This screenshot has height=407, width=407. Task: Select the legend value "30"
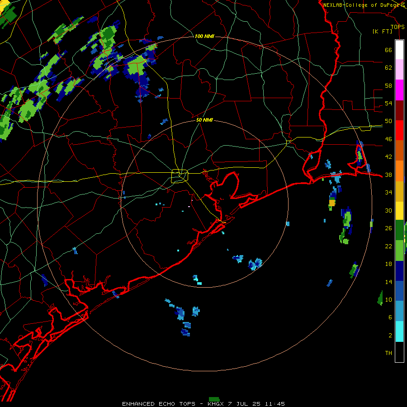point(388,210)
